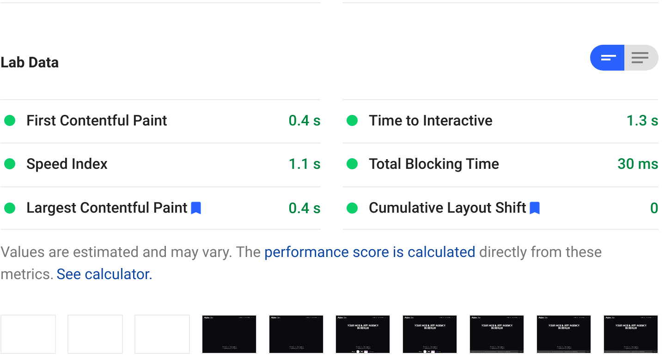Screen dimensions: 671x358
Task: Switch to expanded list view toggle
Action: 640,58
